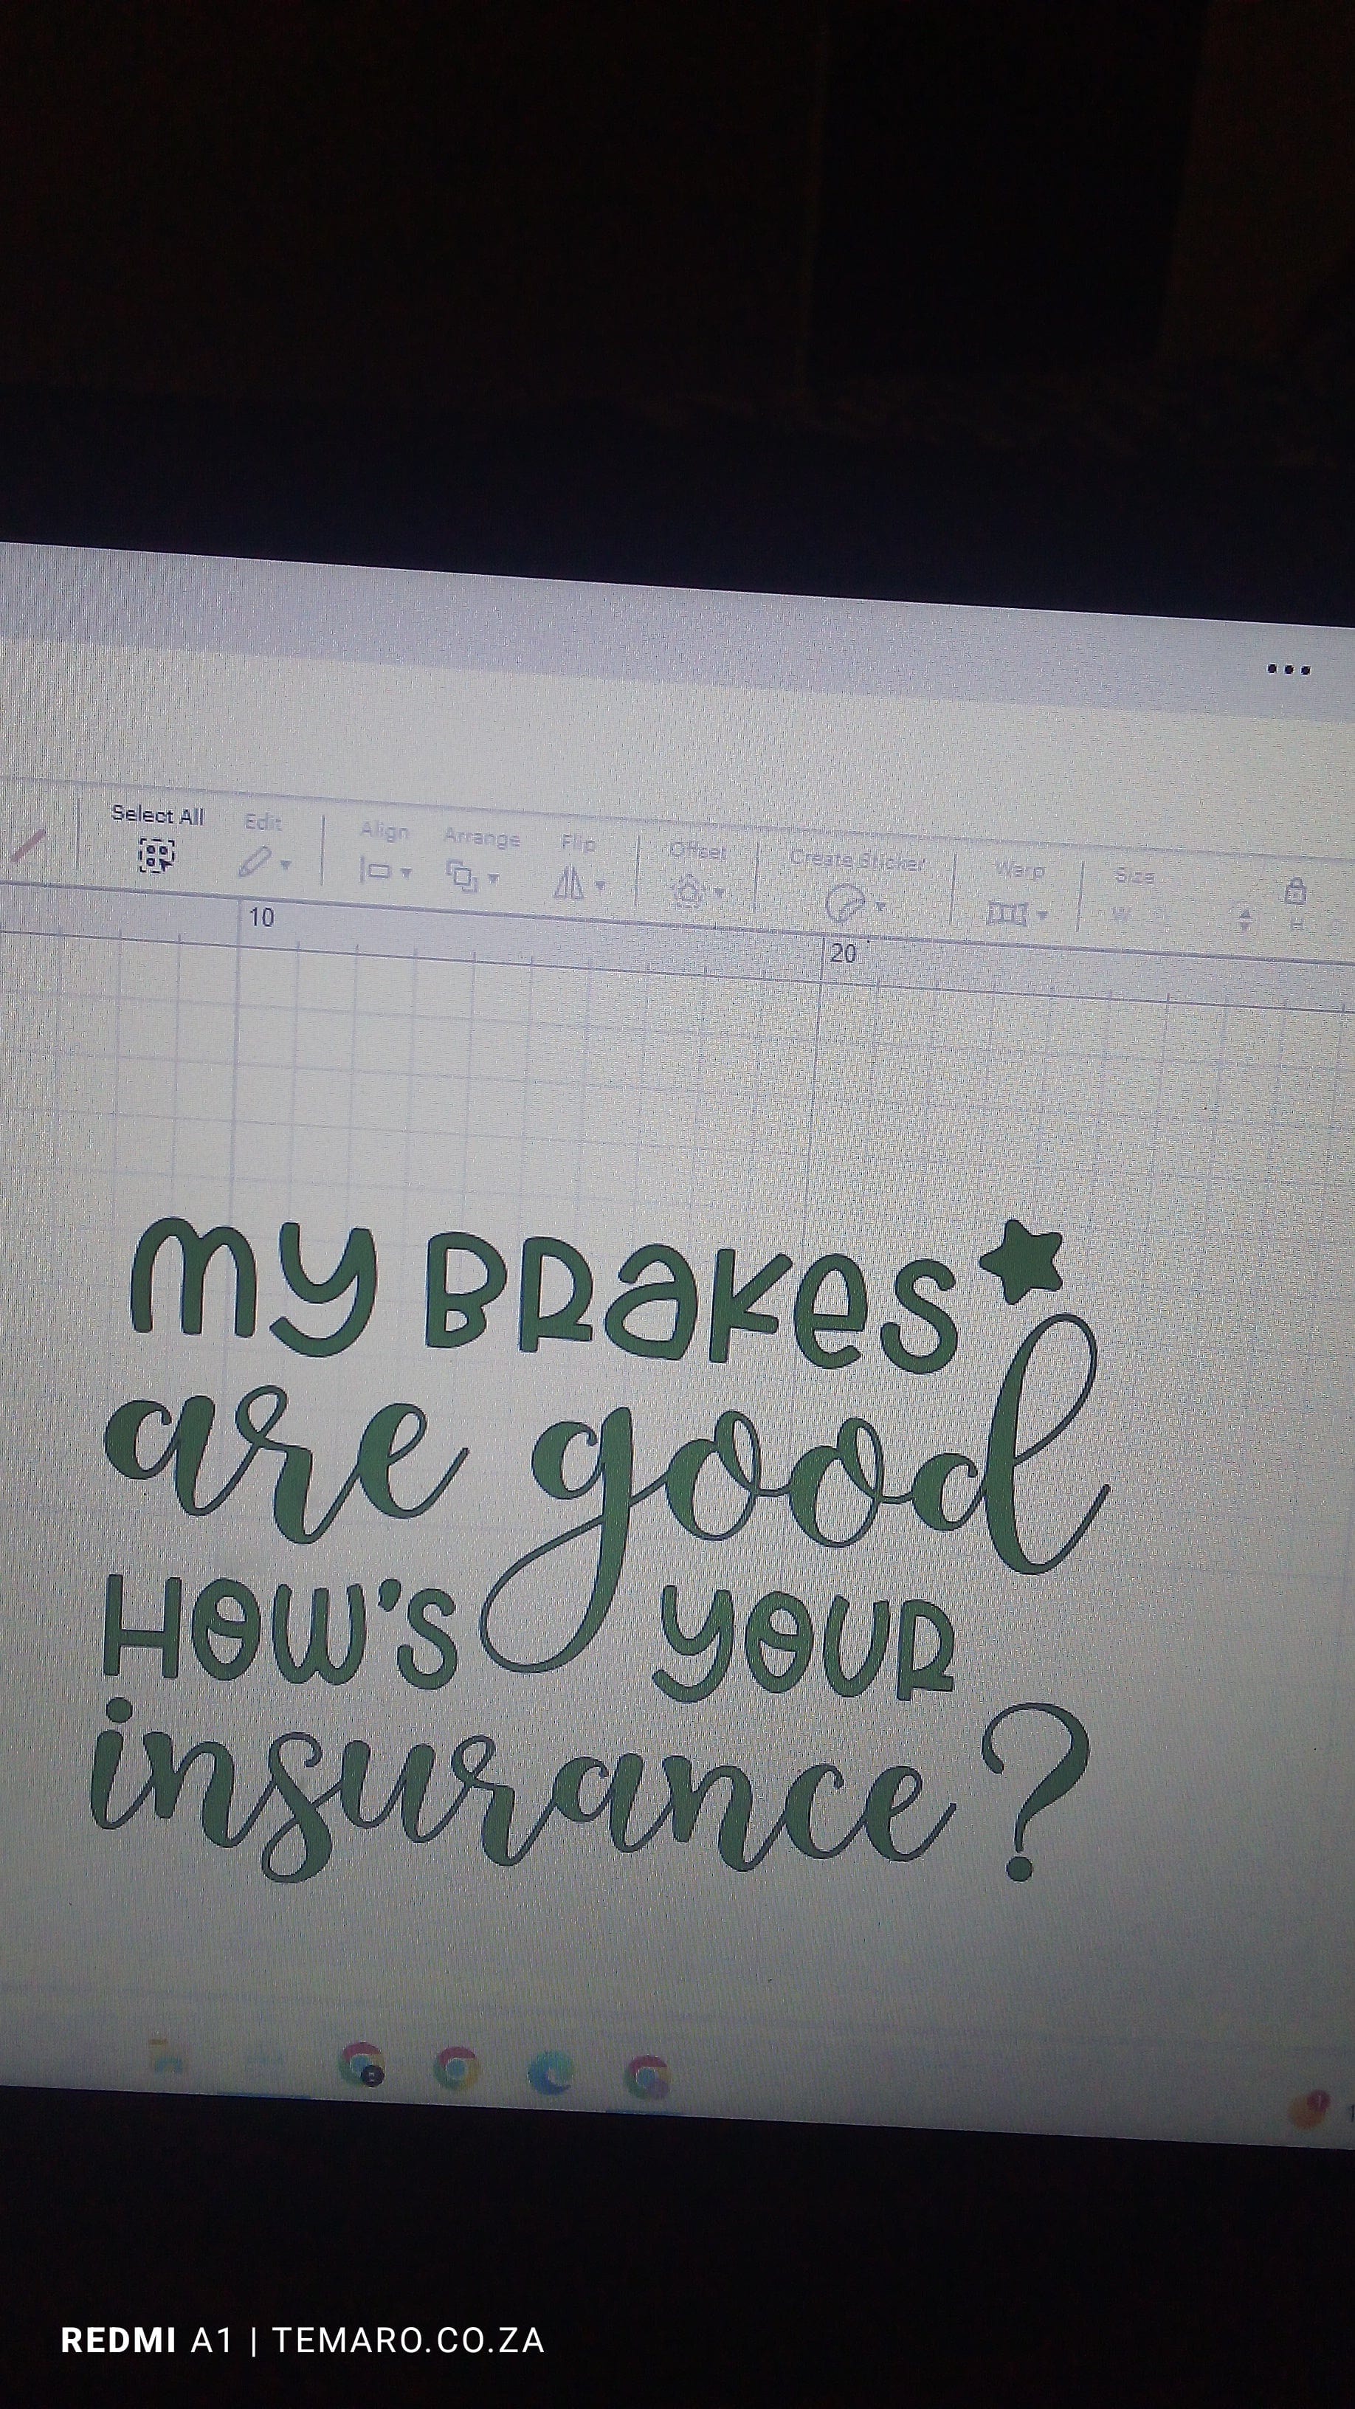Open the Chrome icon with purple profile badge

(647, 2076)
